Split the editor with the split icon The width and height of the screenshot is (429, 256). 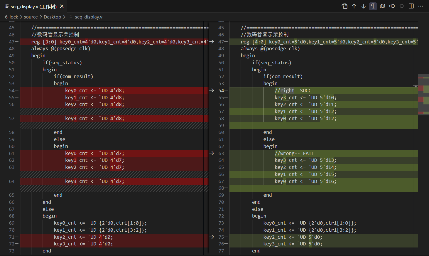click(411, 6)
